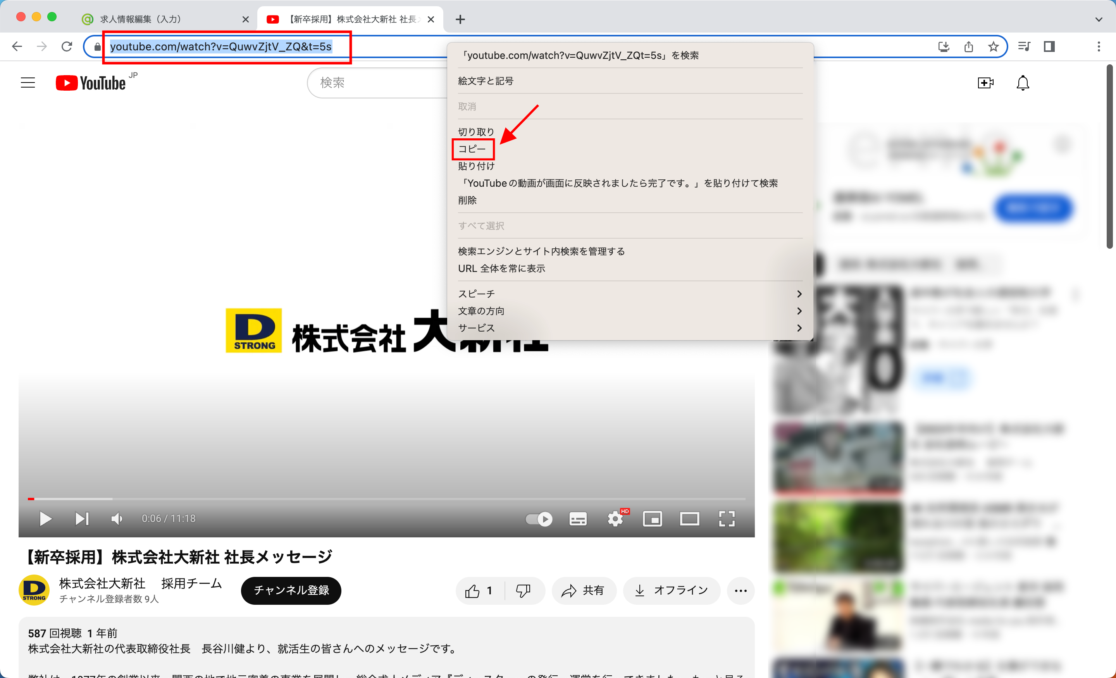Viewport: 1116px width, 678px height.
Task: Reload the current page
Action: click(67, 46)
